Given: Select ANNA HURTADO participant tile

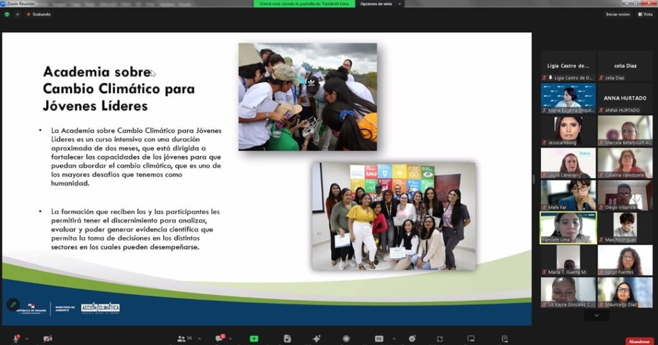Looking at the screenshot, I should (x=625, y=98).
